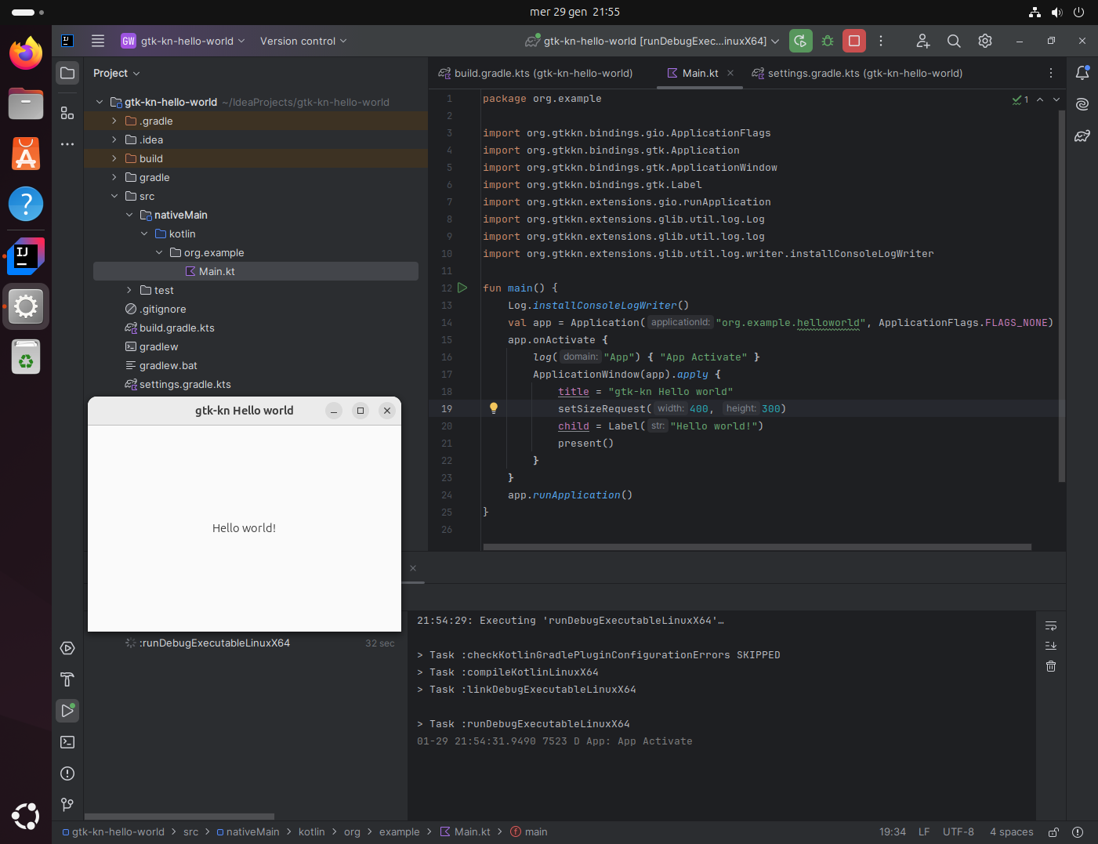Expand the .idea folder
The image size is (1098, 844).
[x=114, y=139]
